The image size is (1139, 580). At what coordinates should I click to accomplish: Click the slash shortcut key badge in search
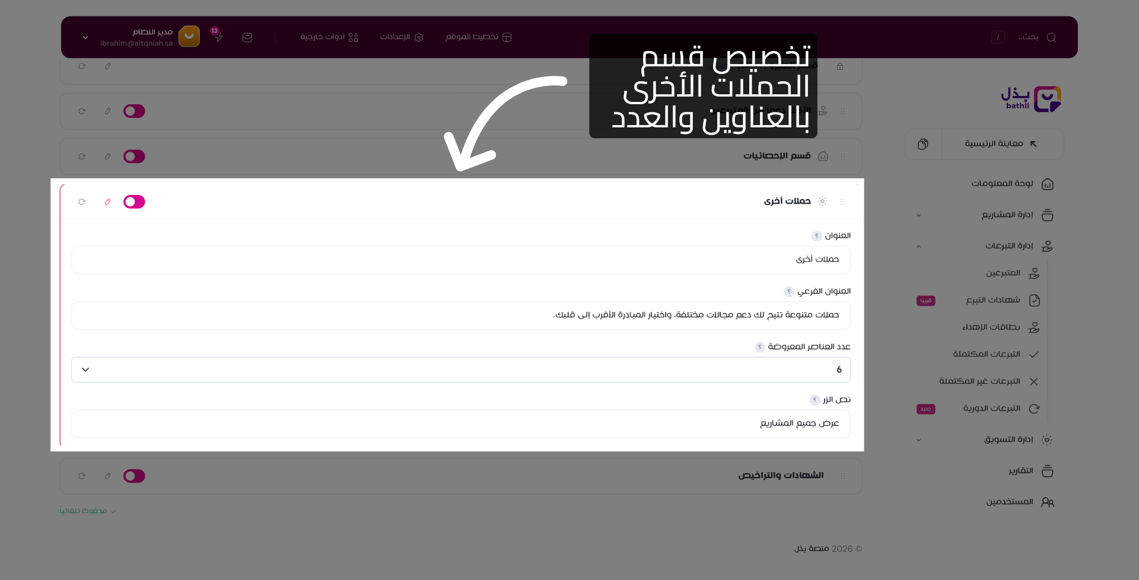click(998, 37)
